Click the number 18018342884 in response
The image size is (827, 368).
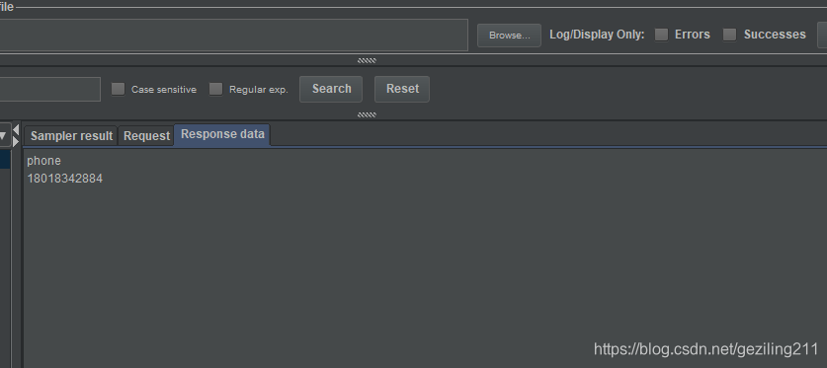click(x=64, y=179)
